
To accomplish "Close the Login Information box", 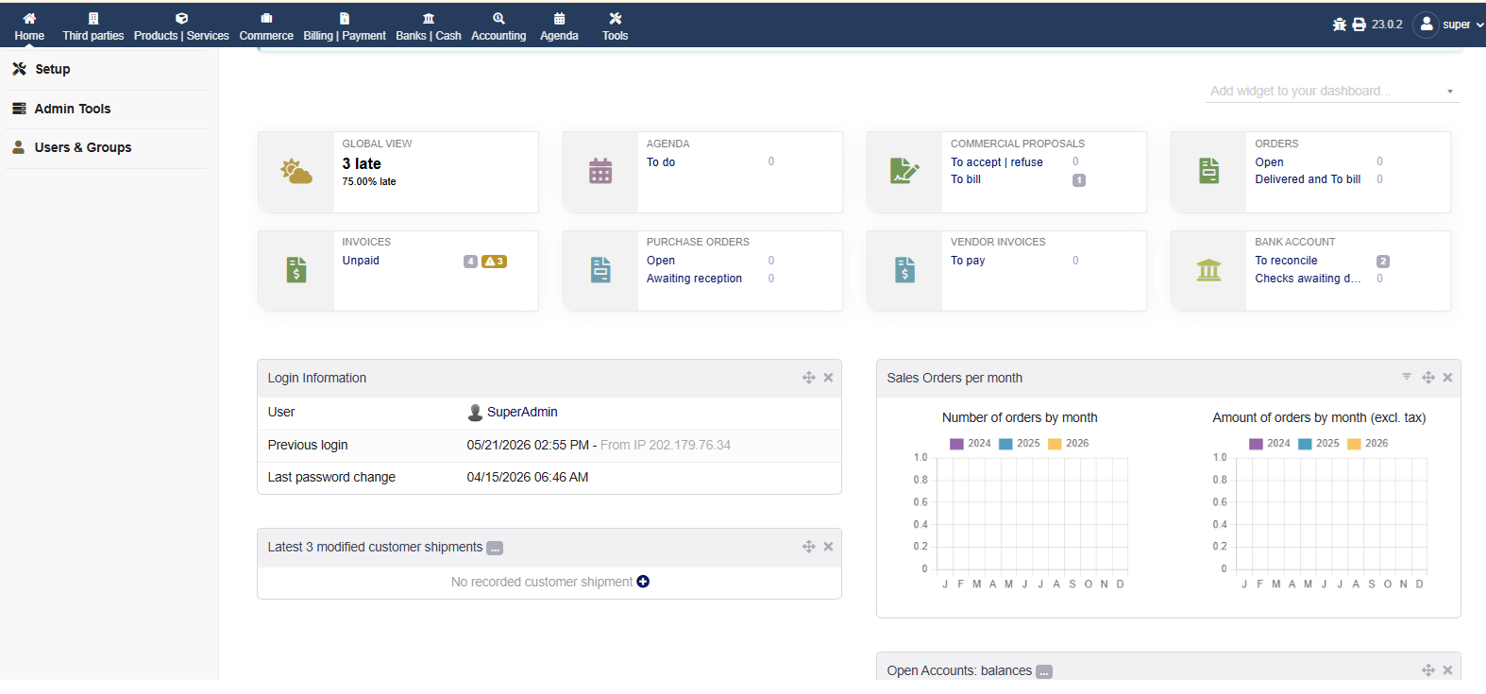I will (x=828, y=378).
